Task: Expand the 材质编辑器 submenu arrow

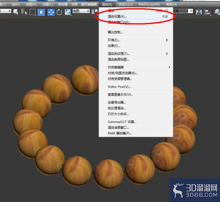Action: click(169, 67)
